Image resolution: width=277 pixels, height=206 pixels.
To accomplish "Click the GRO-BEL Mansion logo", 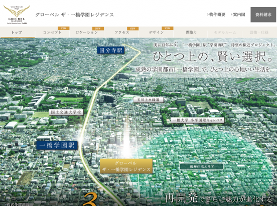I will coord(17,14).
